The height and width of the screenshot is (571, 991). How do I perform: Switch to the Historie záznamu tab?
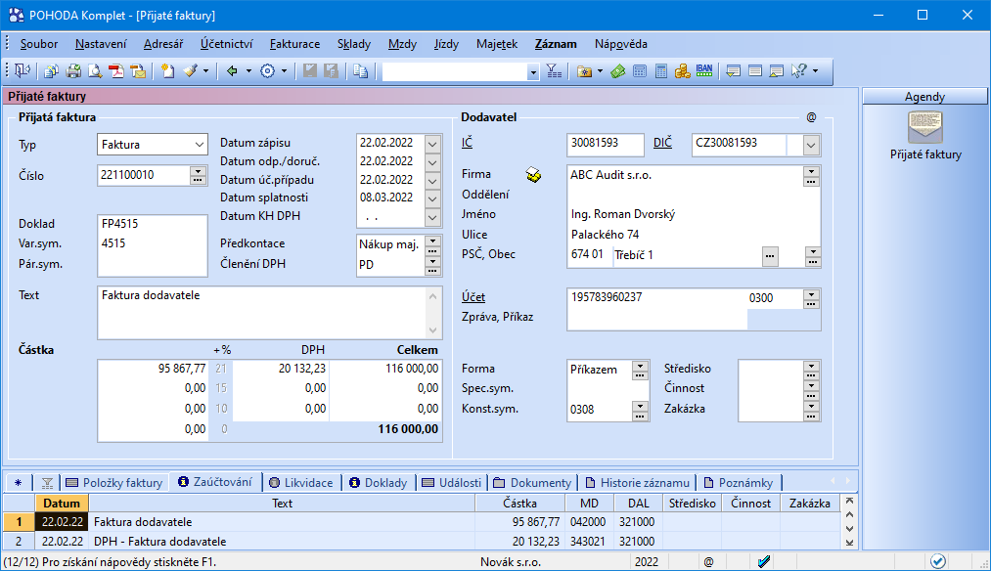click(637, 483)
